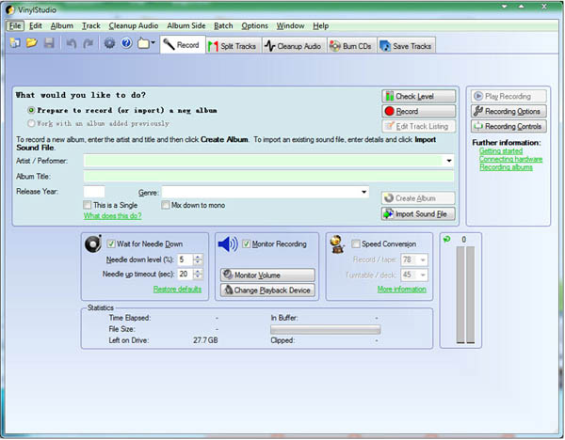Open the Recording albums link
Viewport: 565px width, 440px height.
[506, 167]
